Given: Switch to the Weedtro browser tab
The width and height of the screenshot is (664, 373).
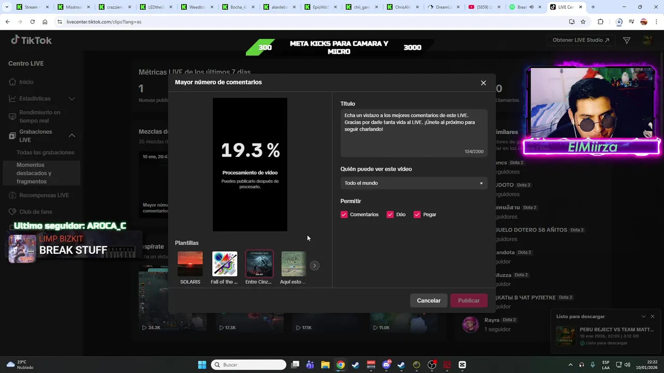Looking at the screenshot, I should click(197, 7).
